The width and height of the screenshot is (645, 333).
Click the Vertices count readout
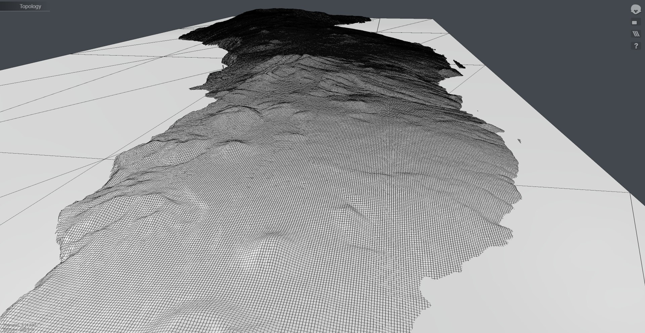18,330
